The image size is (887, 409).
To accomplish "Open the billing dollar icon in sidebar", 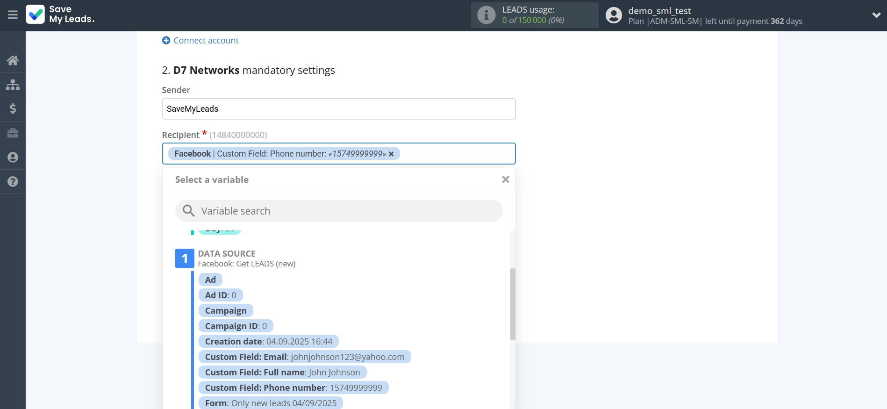I will pyautogui.click(x=13, y=109).
